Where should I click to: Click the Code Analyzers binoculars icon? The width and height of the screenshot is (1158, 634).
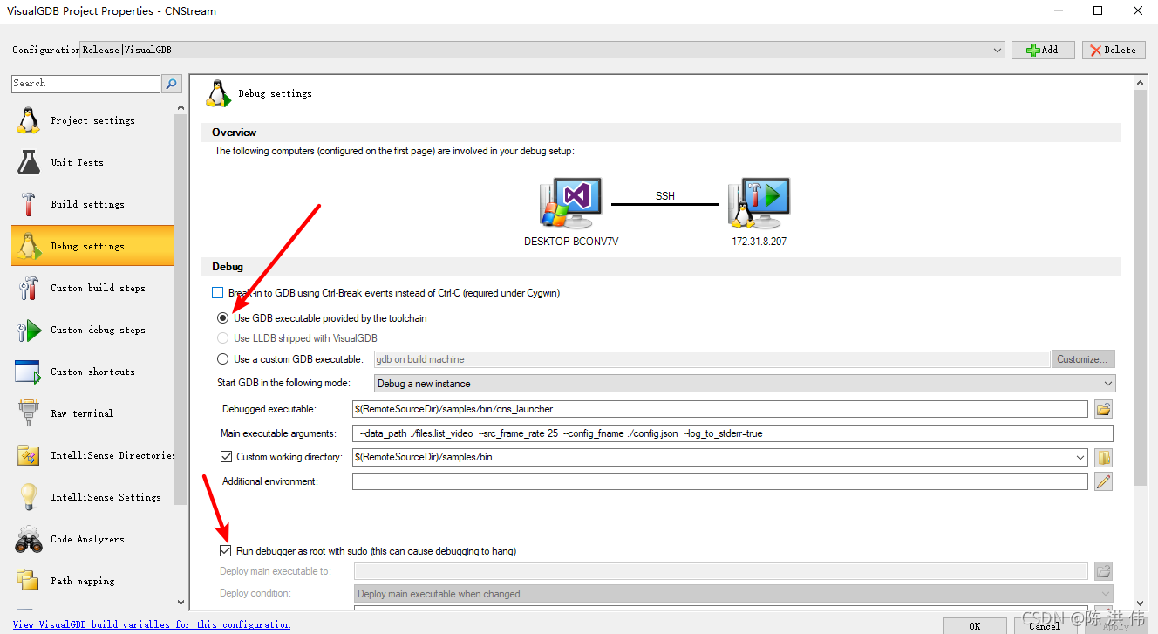[x=28, y=539]
